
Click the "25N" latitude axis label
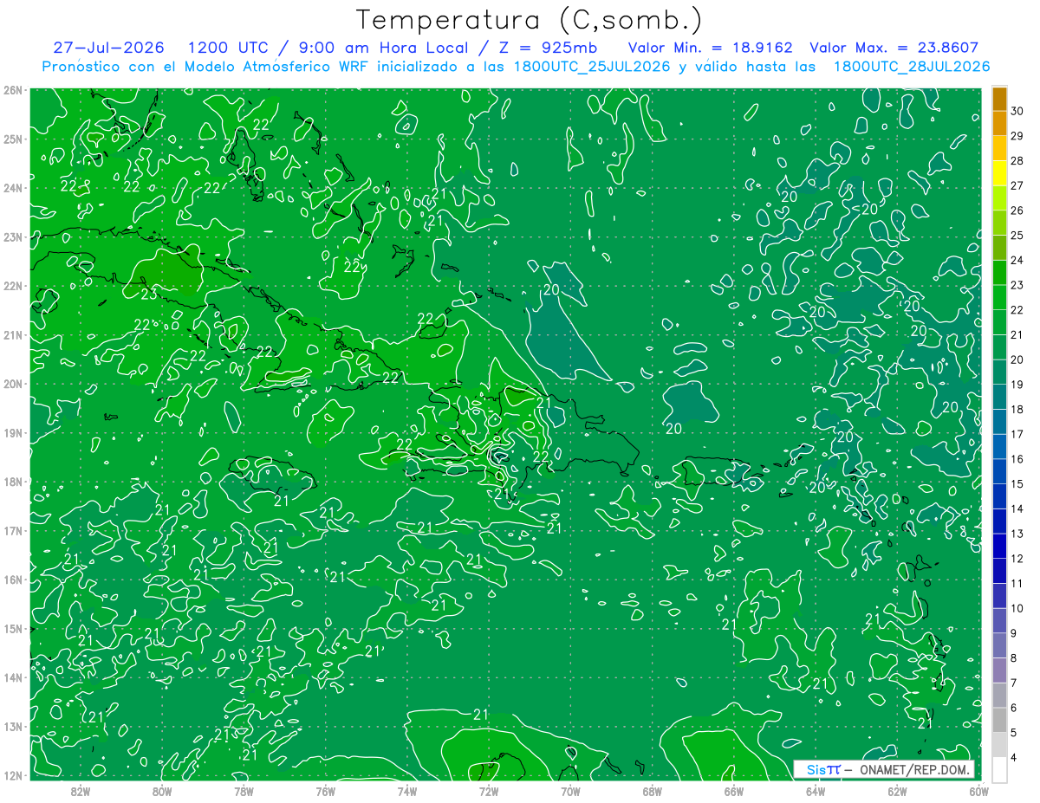pos(12,139)
